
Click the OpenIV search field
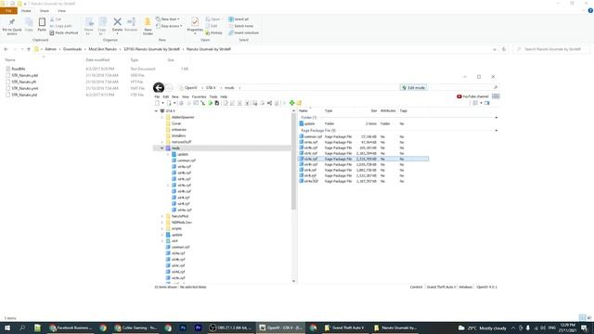(x=464, y=87)
